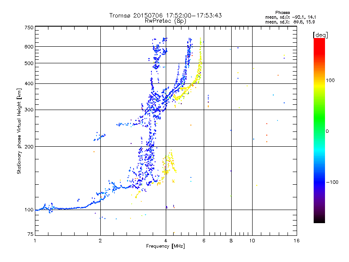
Task: Click the '-100' colorbar tick label
Action: pos(332,182)
